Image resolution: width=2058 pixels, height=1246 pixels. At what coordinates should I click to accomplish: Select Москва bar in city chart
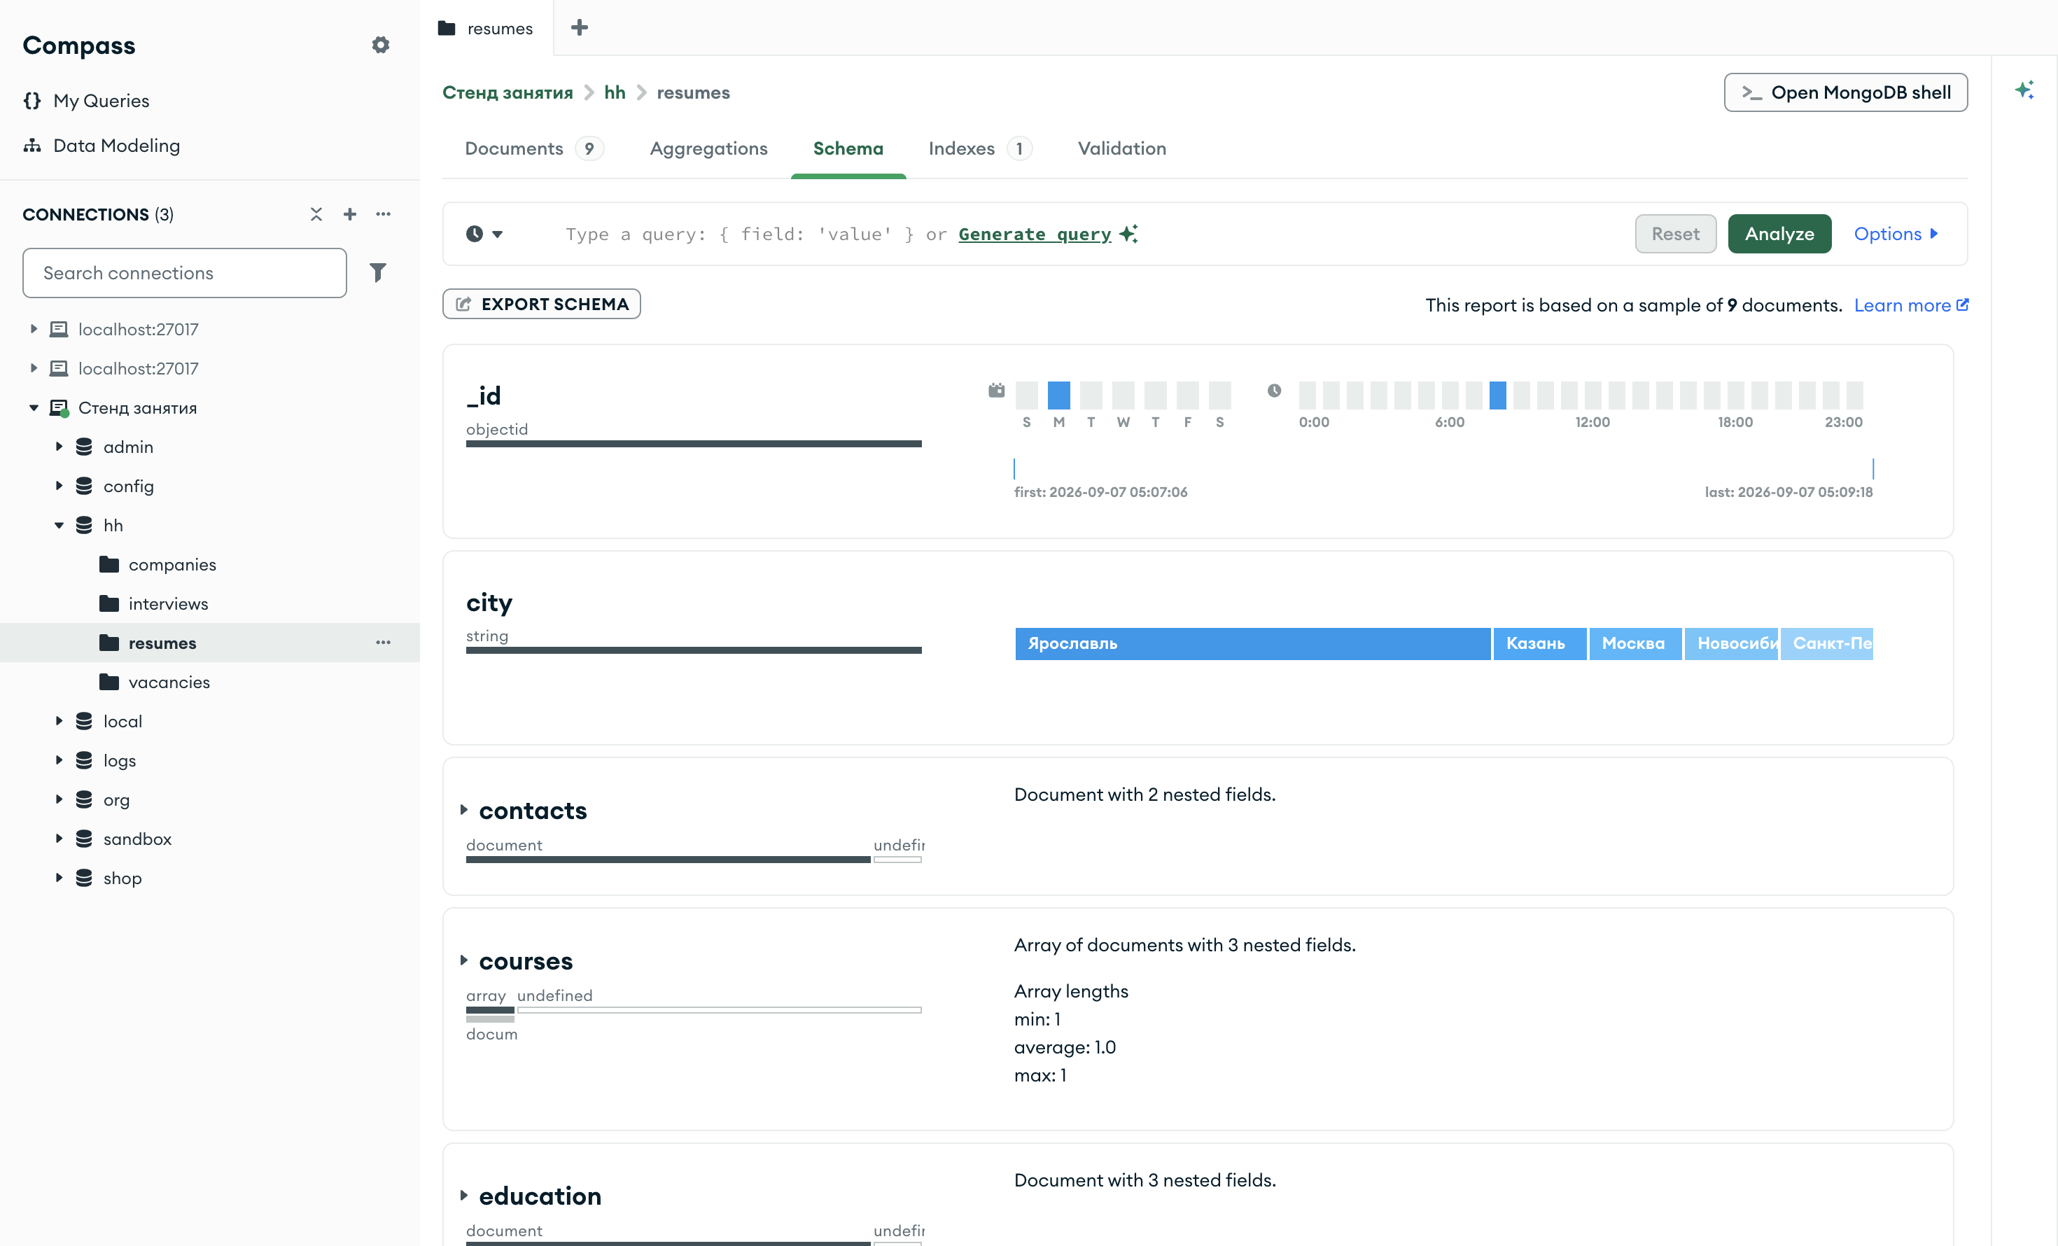click(x=1635, y=644)
